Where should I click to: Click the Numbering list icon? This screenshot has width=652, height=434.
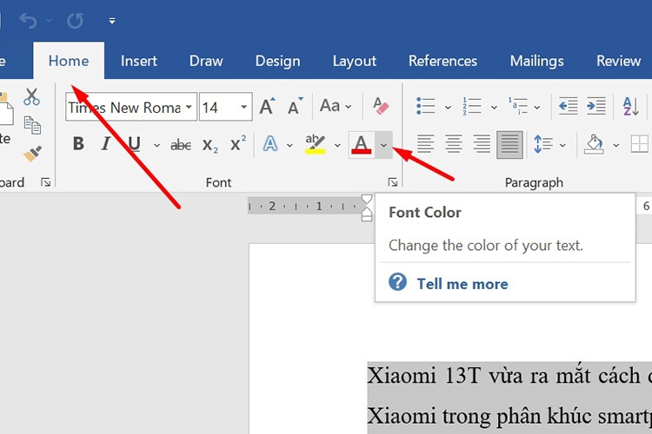pos(472,106)
